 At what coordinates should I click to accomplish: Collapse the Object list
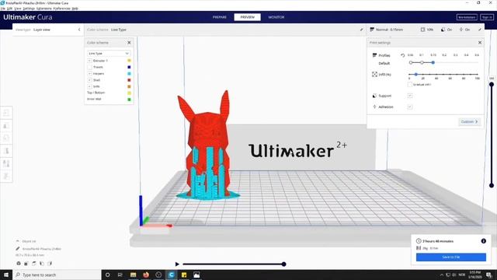point(17,241)
